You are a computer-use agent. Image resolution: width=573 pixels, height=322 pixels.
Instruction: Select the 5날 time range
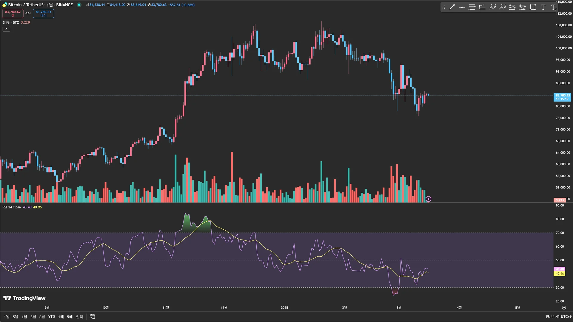click(15, 317)
